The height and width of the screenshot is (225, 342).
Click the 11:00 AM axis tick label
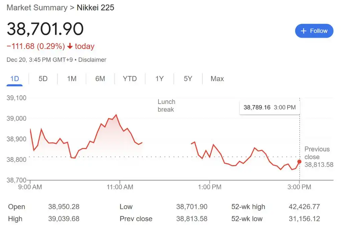pos(120,187)
